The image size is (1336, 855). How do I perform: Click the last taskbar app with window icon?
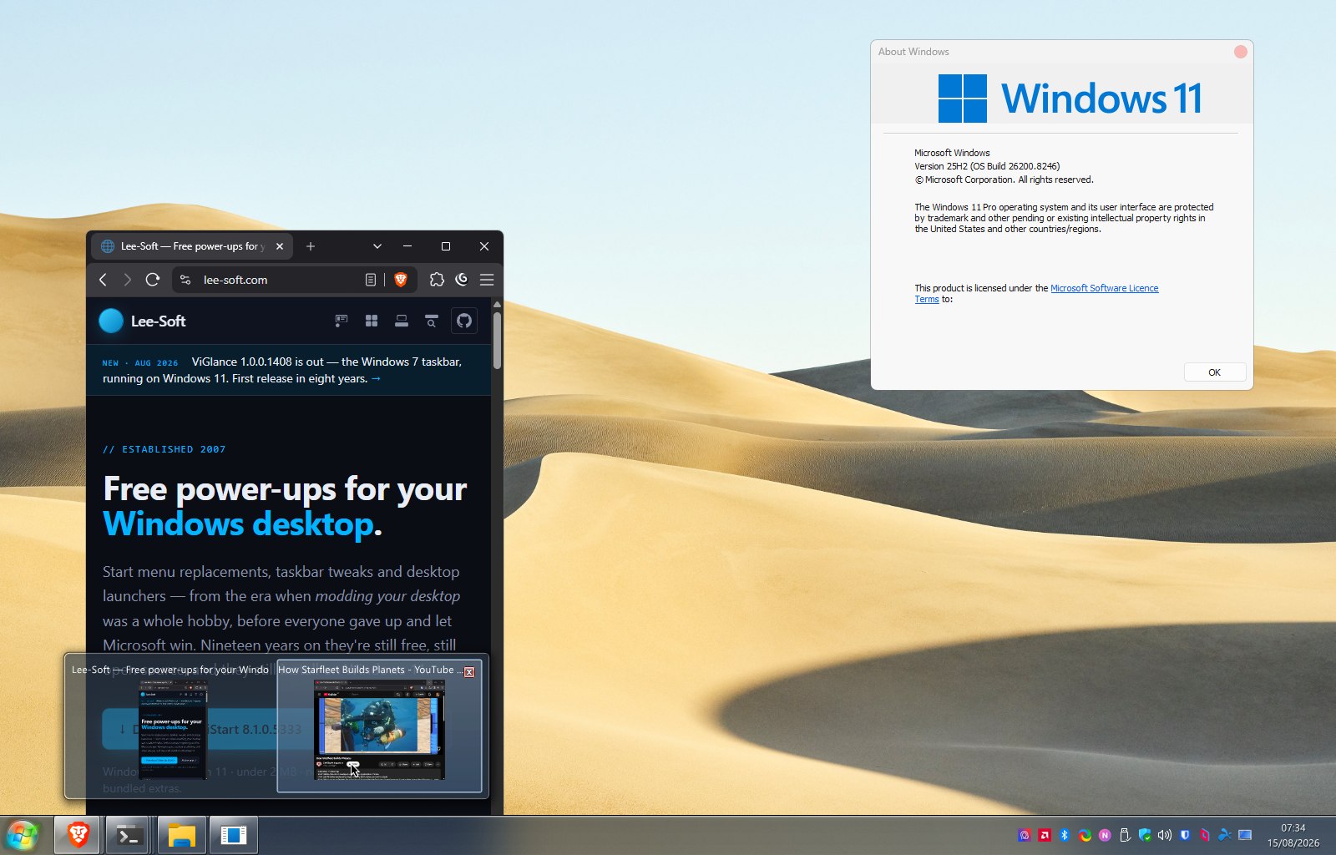[x=233, y=835]
